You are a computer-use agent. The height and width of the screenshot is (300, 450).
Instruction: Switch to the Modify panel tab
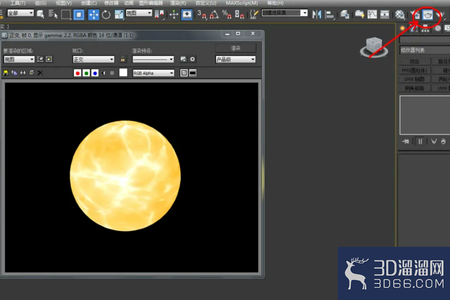click(414, 28)
